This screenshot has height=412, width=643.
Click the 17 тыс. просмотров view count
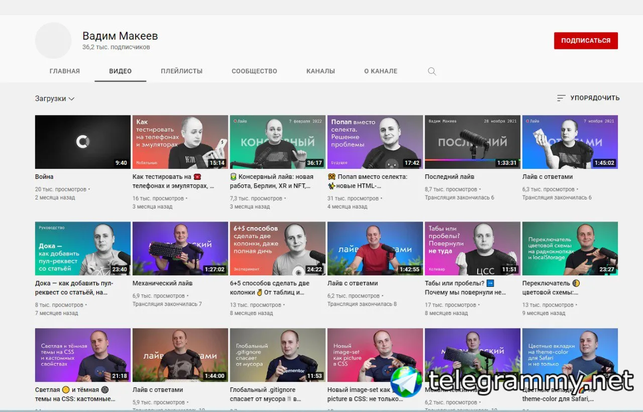[x=451, y=305]
